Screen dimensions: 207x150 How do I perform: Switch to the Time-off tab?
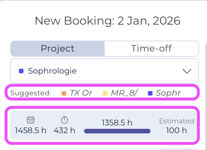[x=151, y=48]
